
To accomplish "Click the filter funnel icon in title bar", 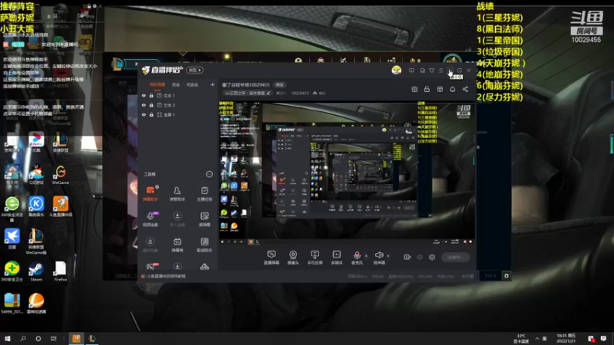I will coord(431,71).
